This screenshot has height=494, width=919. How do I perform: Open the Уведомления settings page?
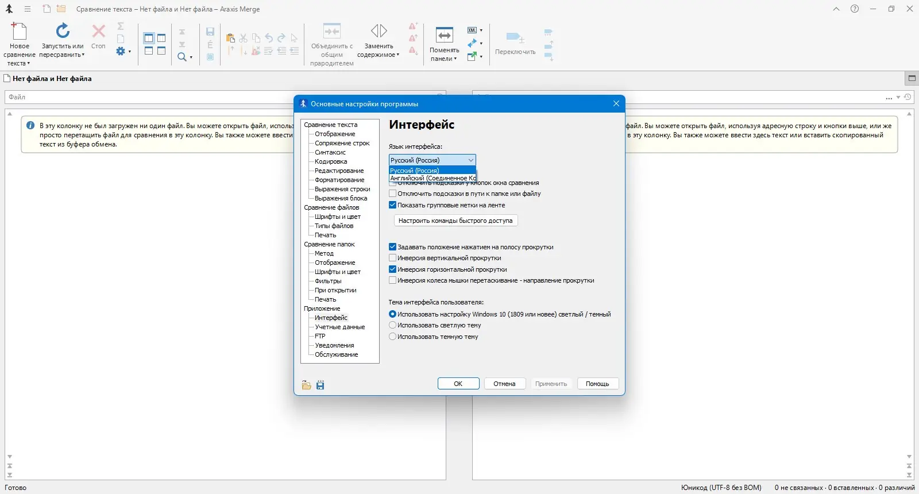(334, 345)
